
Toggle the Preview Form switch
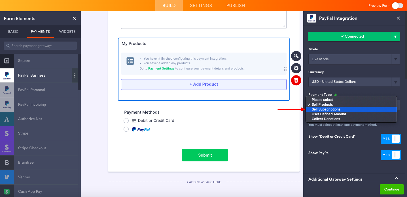397,6
